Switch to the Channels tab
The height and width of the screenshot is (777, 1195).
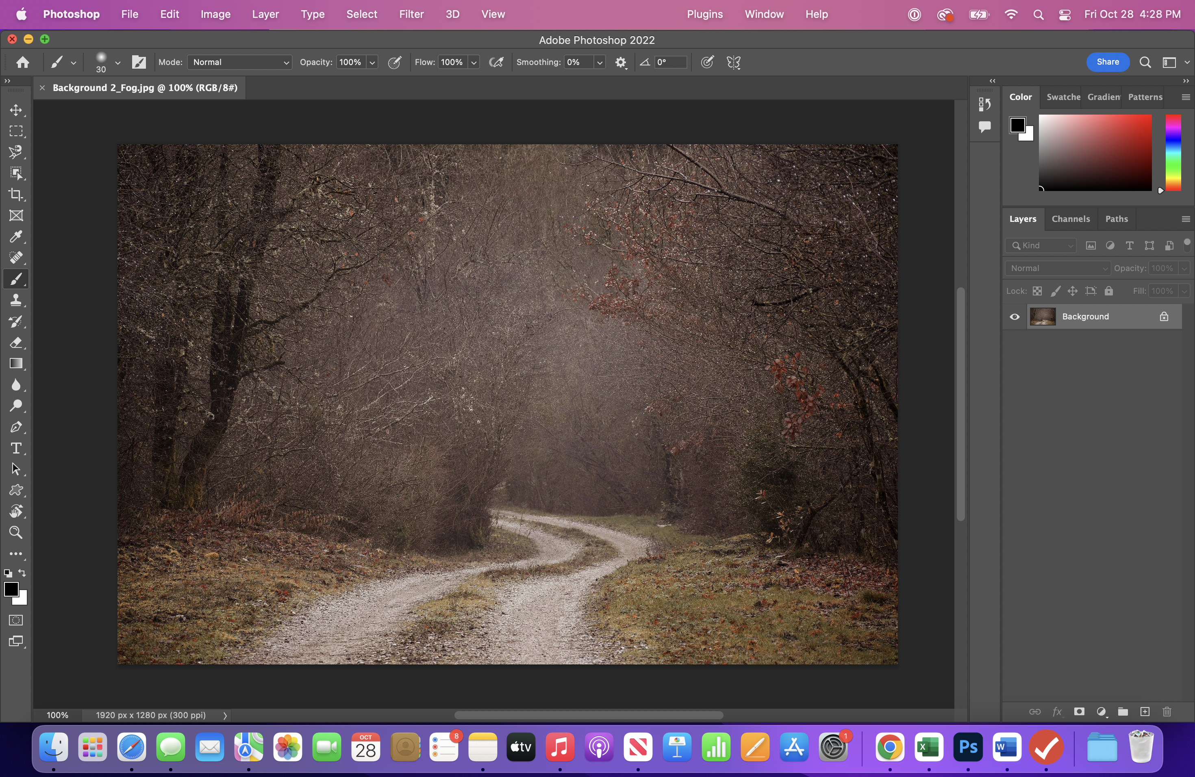[1071, 219]
